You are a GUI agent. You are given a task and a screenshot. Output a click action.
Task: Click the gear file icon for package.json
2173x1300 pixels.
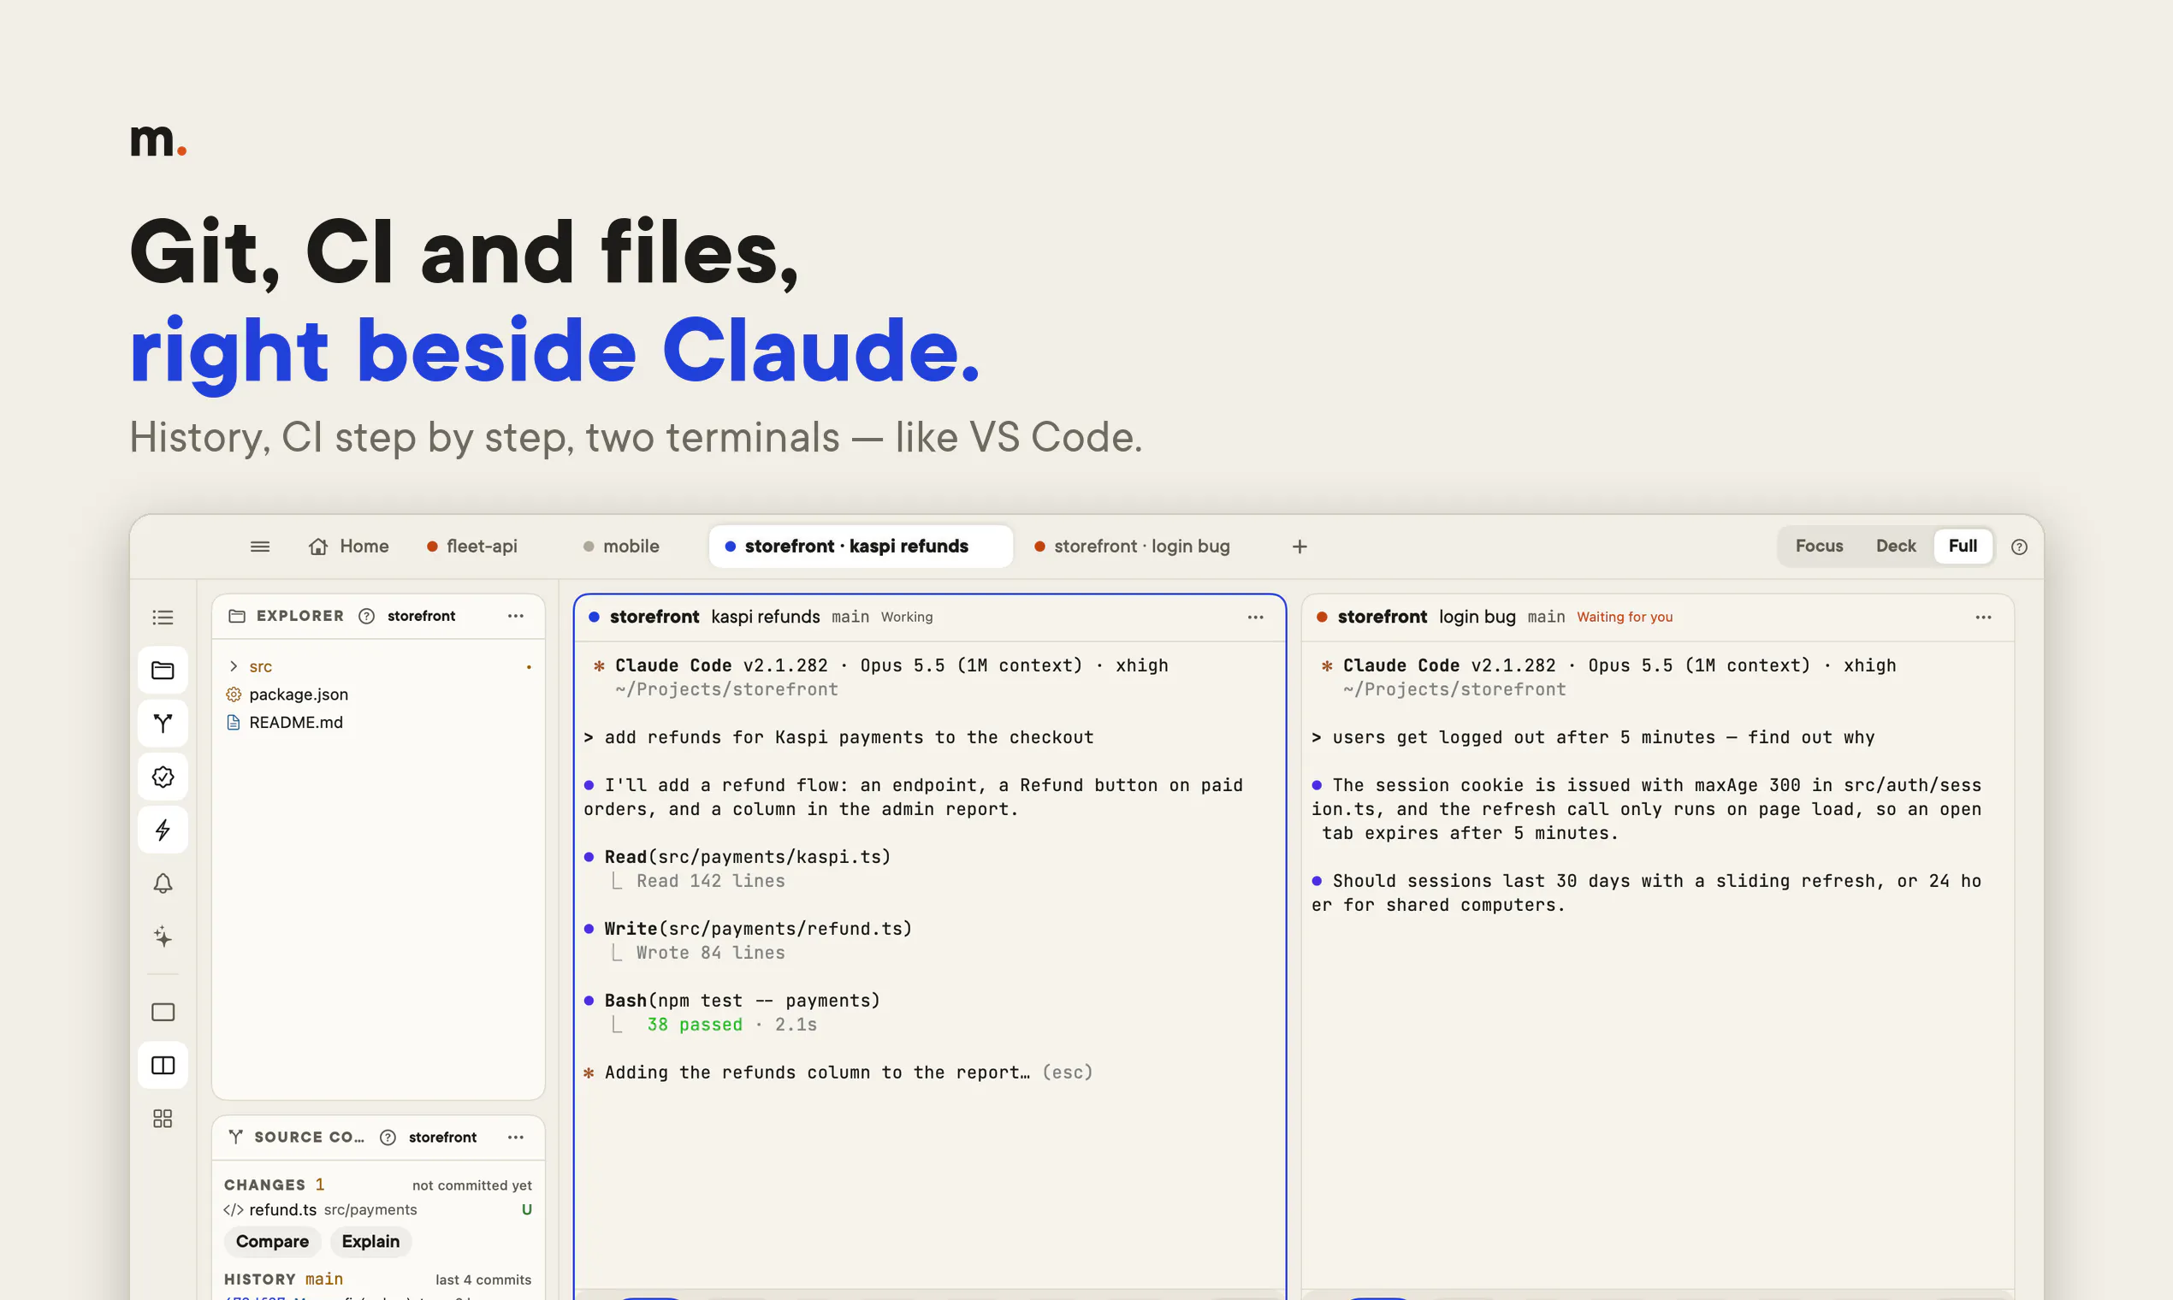pos(233,694)
